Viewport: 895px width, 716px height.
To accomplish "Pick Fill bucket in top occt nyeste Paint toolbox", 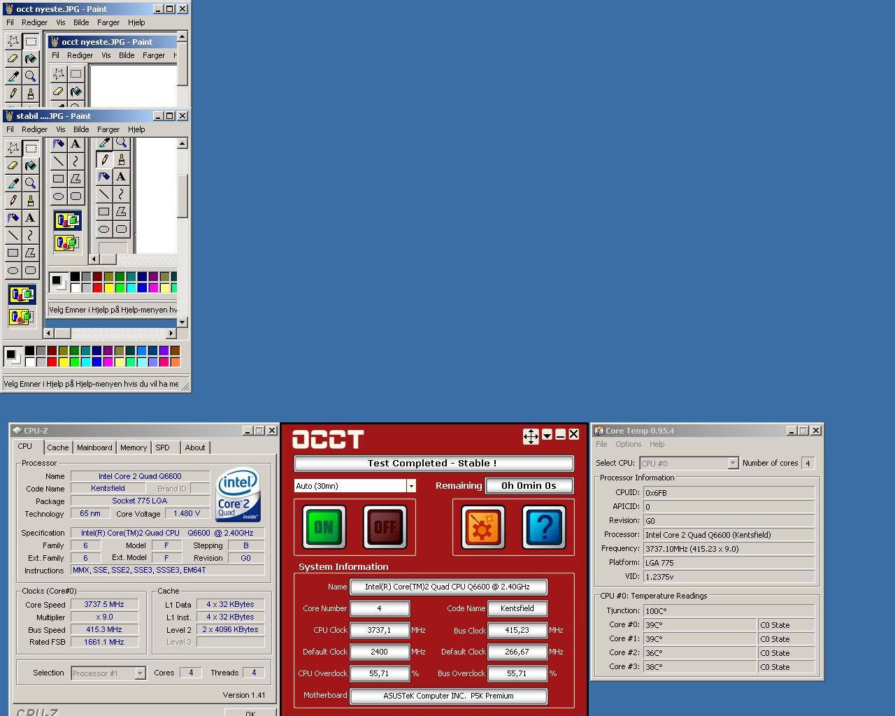I will coord(30,59).
